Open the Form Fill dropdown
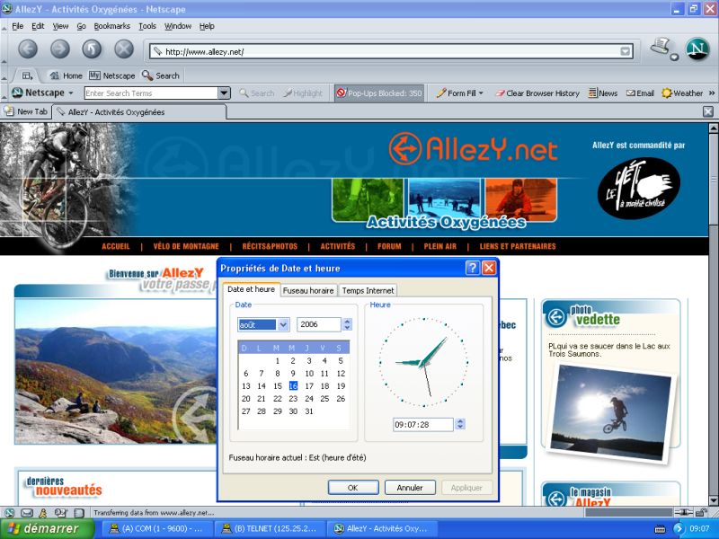The height and width of the screenshot is (539, 719). (460, 93)
